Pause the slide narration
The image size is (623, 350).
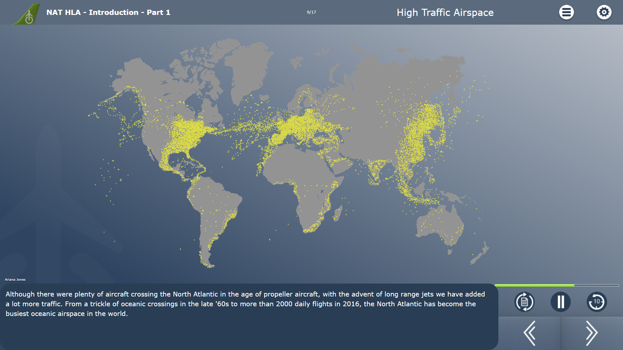560,302
